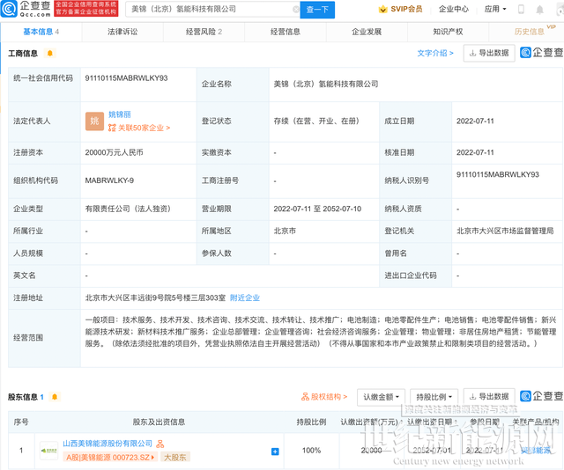The height and width of the screenshot is (470, 564).
Task: Open the 知识产权 tab
Action: (x=448, y=31)
